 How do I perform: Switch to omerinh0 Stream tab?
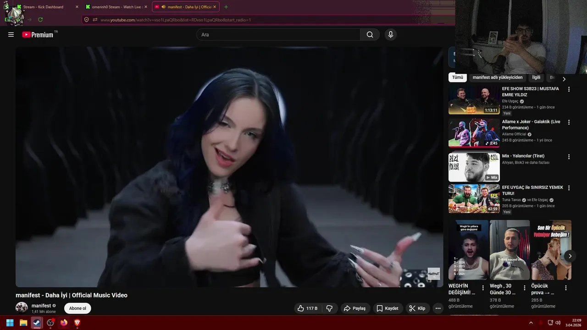tap(116, 7)
